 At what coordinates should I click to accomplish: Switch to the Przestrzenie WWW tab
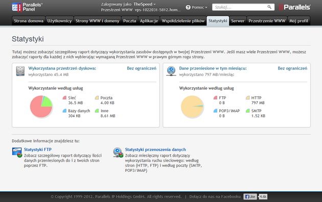[x=267, y=21]
